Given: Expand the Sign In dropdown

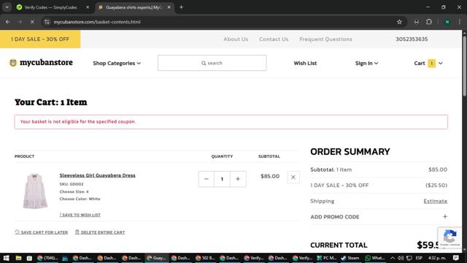Looking at the screenshot, I should (366, 64).
